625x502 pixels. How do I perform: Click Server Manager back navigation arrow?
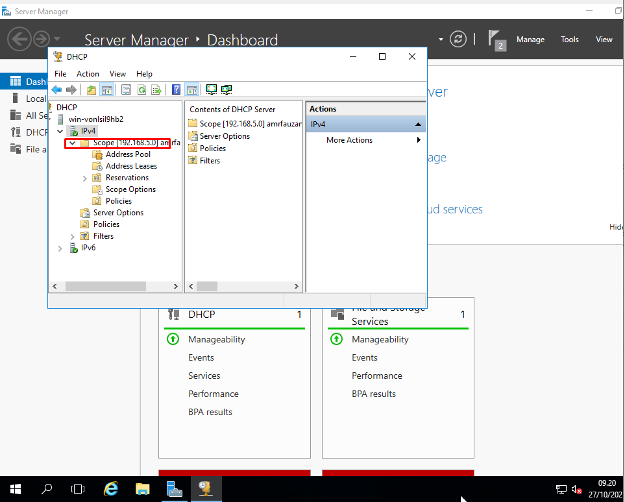point(19,39)
